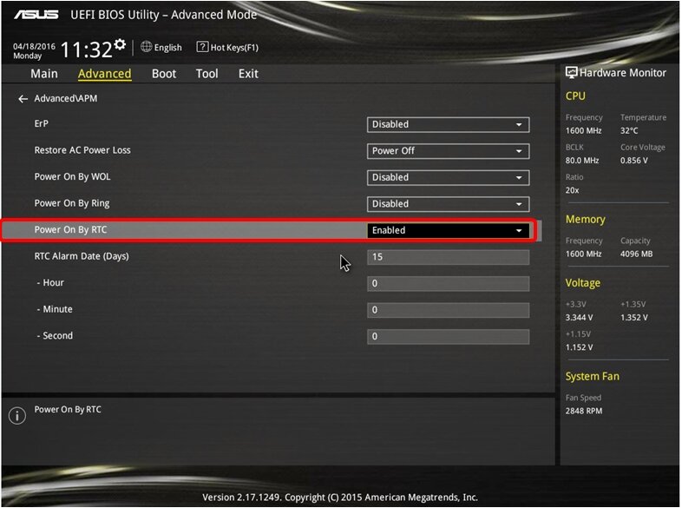
Task: Click the System Fan heading
Action: pyautogui.click(x=592, y=377)
